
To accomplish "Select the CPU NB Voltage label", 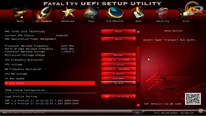I will click(16, 74).
